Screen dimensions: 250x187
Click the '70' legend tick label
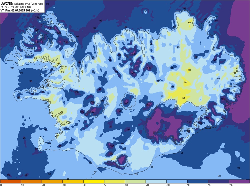tap(147, 185)
